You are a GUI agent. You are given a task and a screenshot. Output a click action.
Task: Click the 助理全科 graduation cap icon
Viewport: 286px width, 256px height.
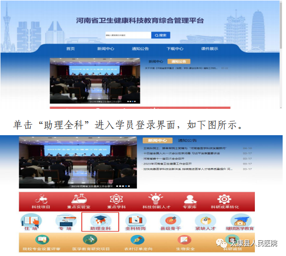point(101,220)
